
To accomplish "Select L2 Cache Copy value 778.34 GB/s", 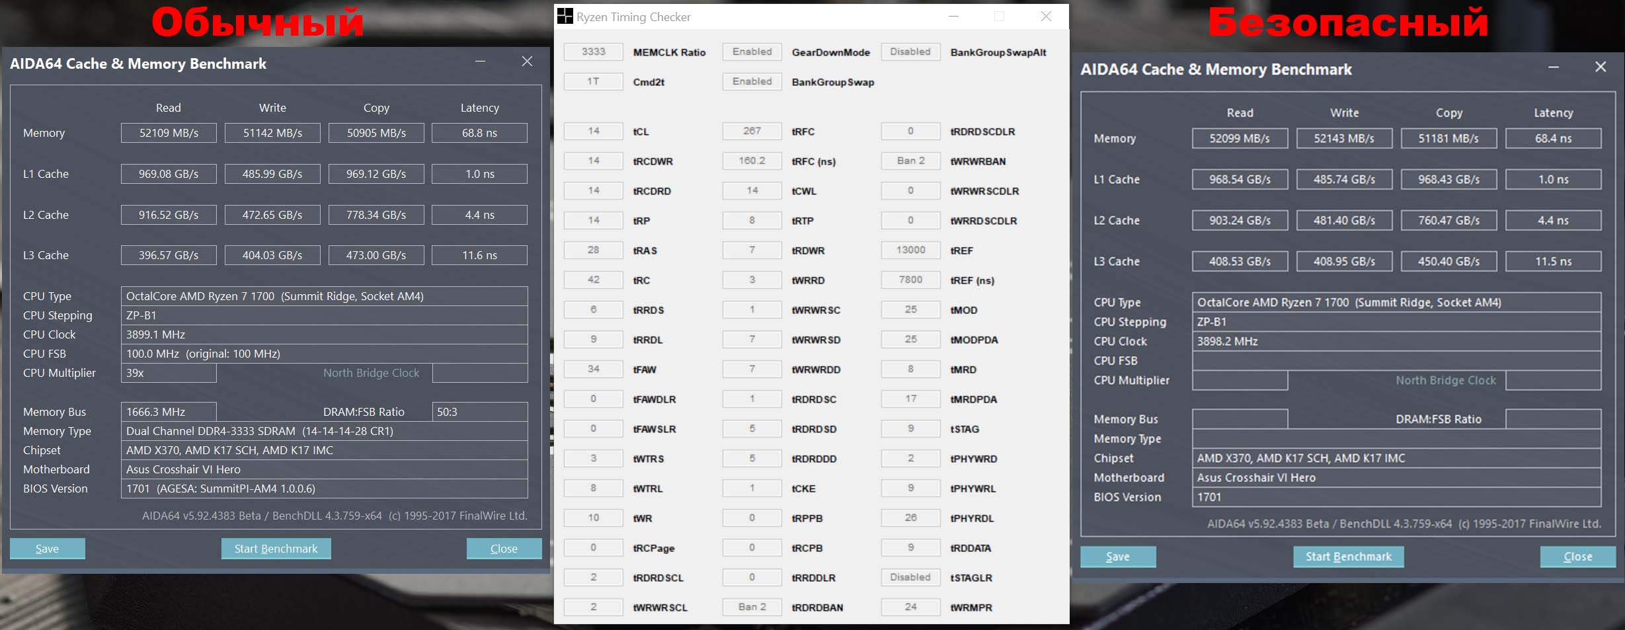I will (x=376, y=215).
